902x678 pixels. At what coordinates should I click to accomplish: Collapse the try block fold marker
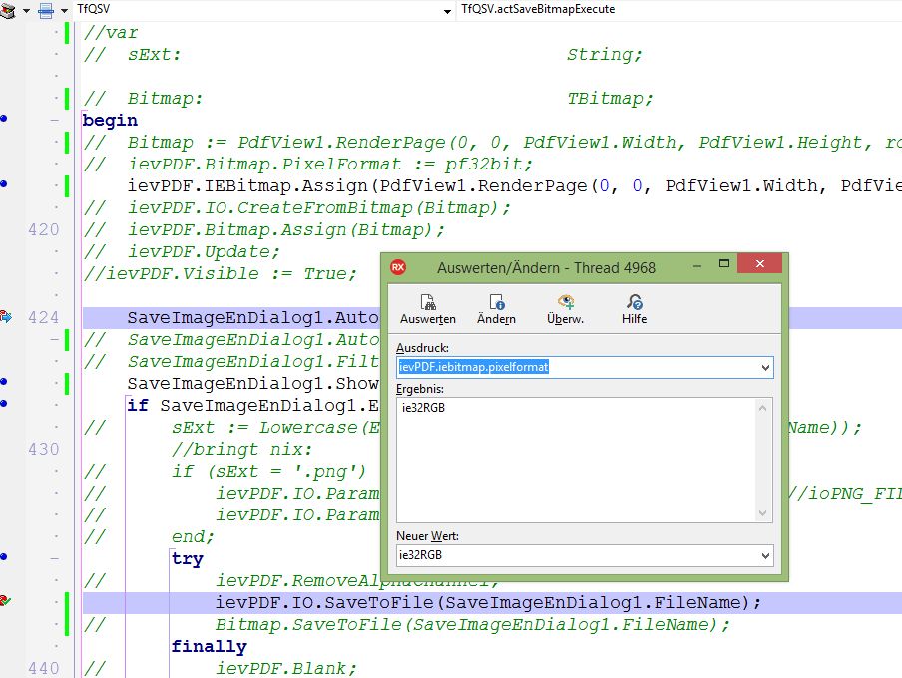pyautogui.click(x=55, y=558)
